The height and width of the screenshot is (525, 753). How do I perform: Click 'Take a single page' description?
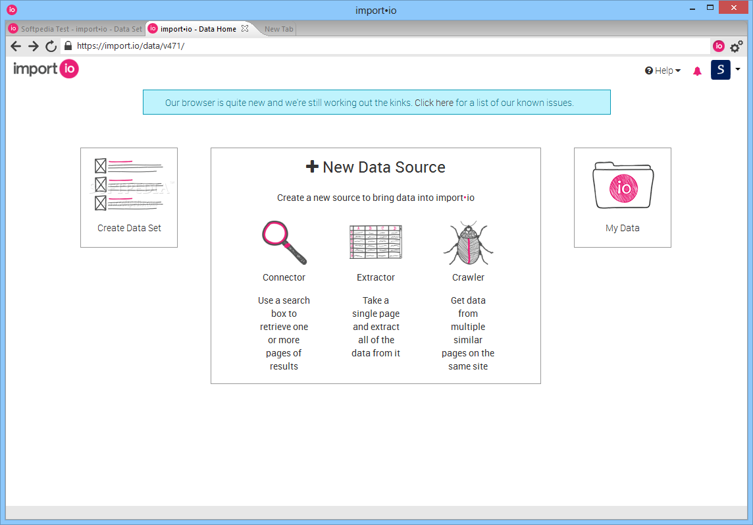(376, 327)
